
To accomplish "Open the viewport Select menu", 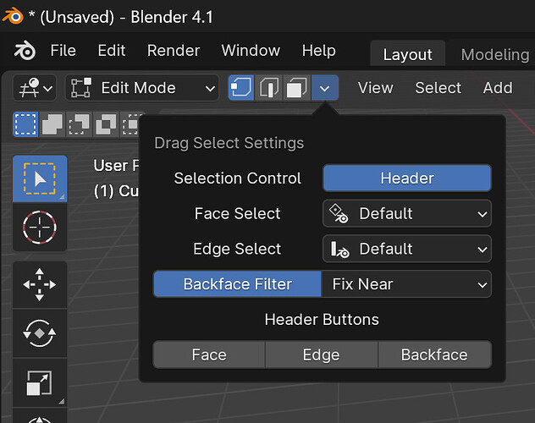I will [438, 88].
